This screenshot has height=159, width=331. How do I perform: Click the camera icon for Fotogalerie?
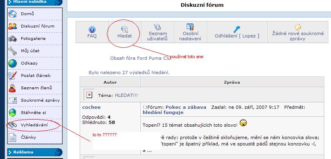12,39
